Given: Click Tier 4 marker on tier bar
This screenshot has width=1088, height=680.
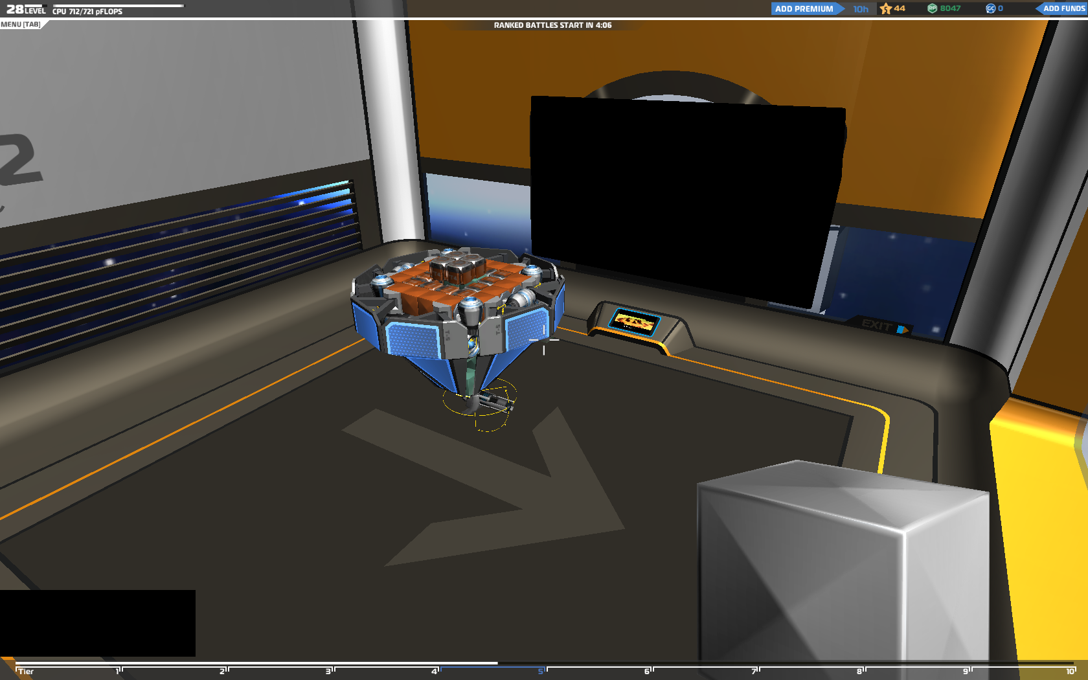Looking at the screenshot, I should pos(436,671).
